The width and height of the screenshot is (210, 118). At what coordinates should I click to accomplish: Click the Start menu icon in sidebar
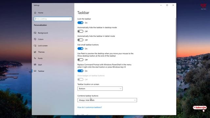click(x=35, y=65)
